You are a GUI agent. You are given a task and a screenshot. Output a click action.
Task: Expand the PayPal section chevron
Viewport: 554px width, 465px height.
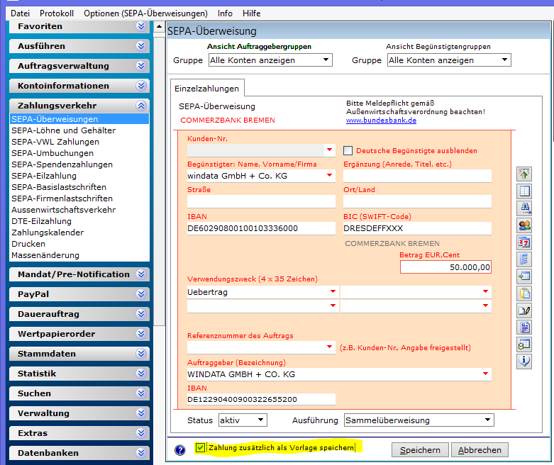(x=141, y=293)
